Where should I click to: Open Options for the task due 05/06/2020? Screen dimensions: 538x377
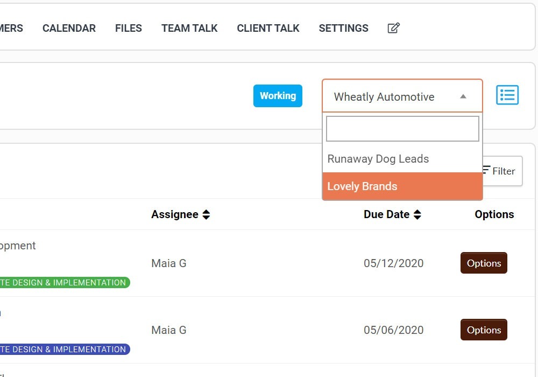point(483,330)
